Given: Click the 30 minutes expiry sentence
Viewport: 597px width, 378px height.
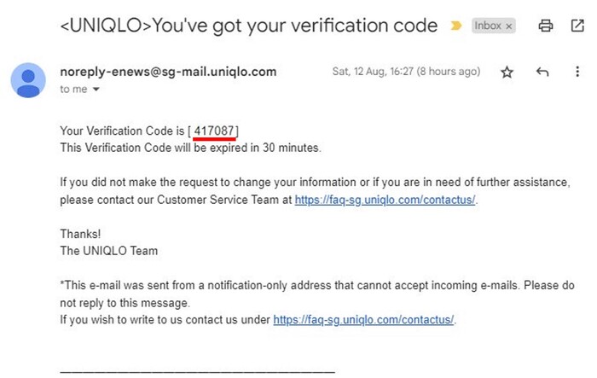Looking at the screenshot, I should point(190,148).
